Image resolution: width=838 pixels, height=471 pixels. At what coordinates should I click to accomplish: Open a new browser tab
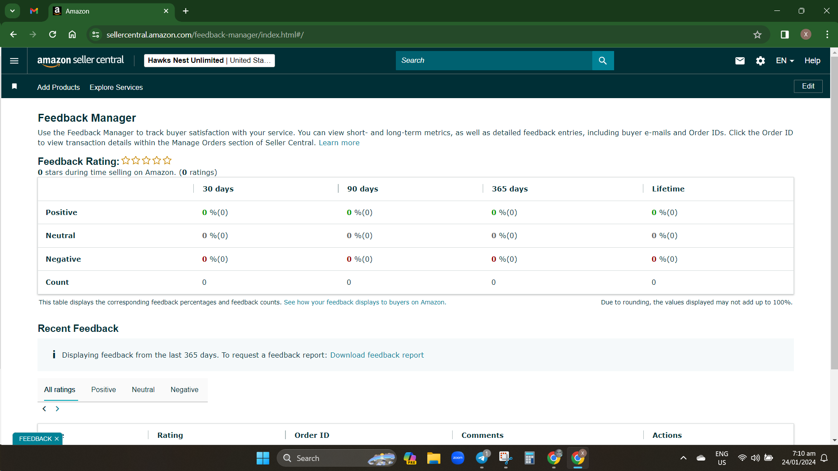[185, 11]
